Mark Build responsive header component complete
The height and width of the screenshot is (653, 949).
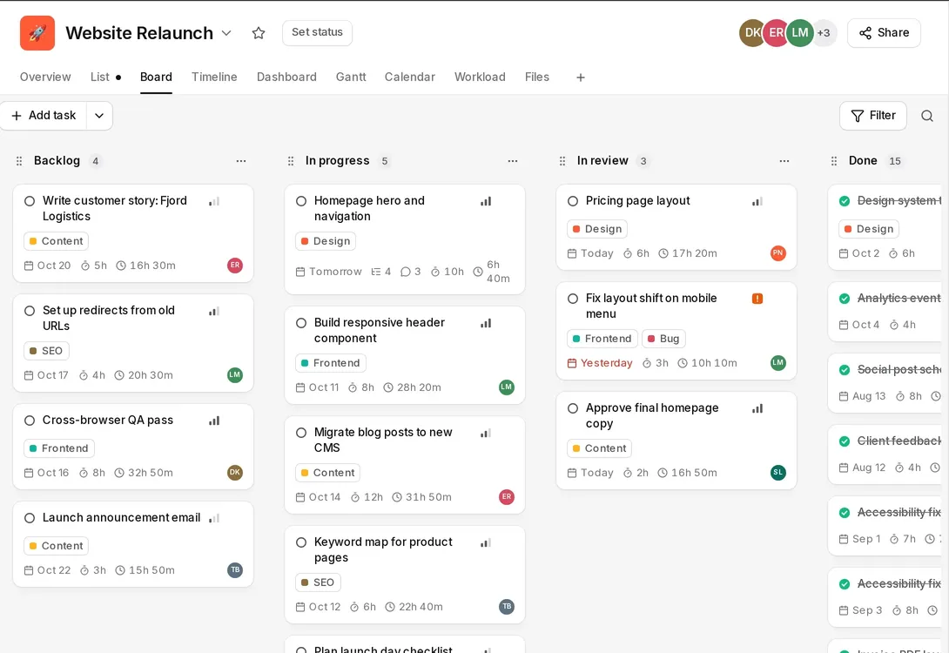[x=301, y=322]
